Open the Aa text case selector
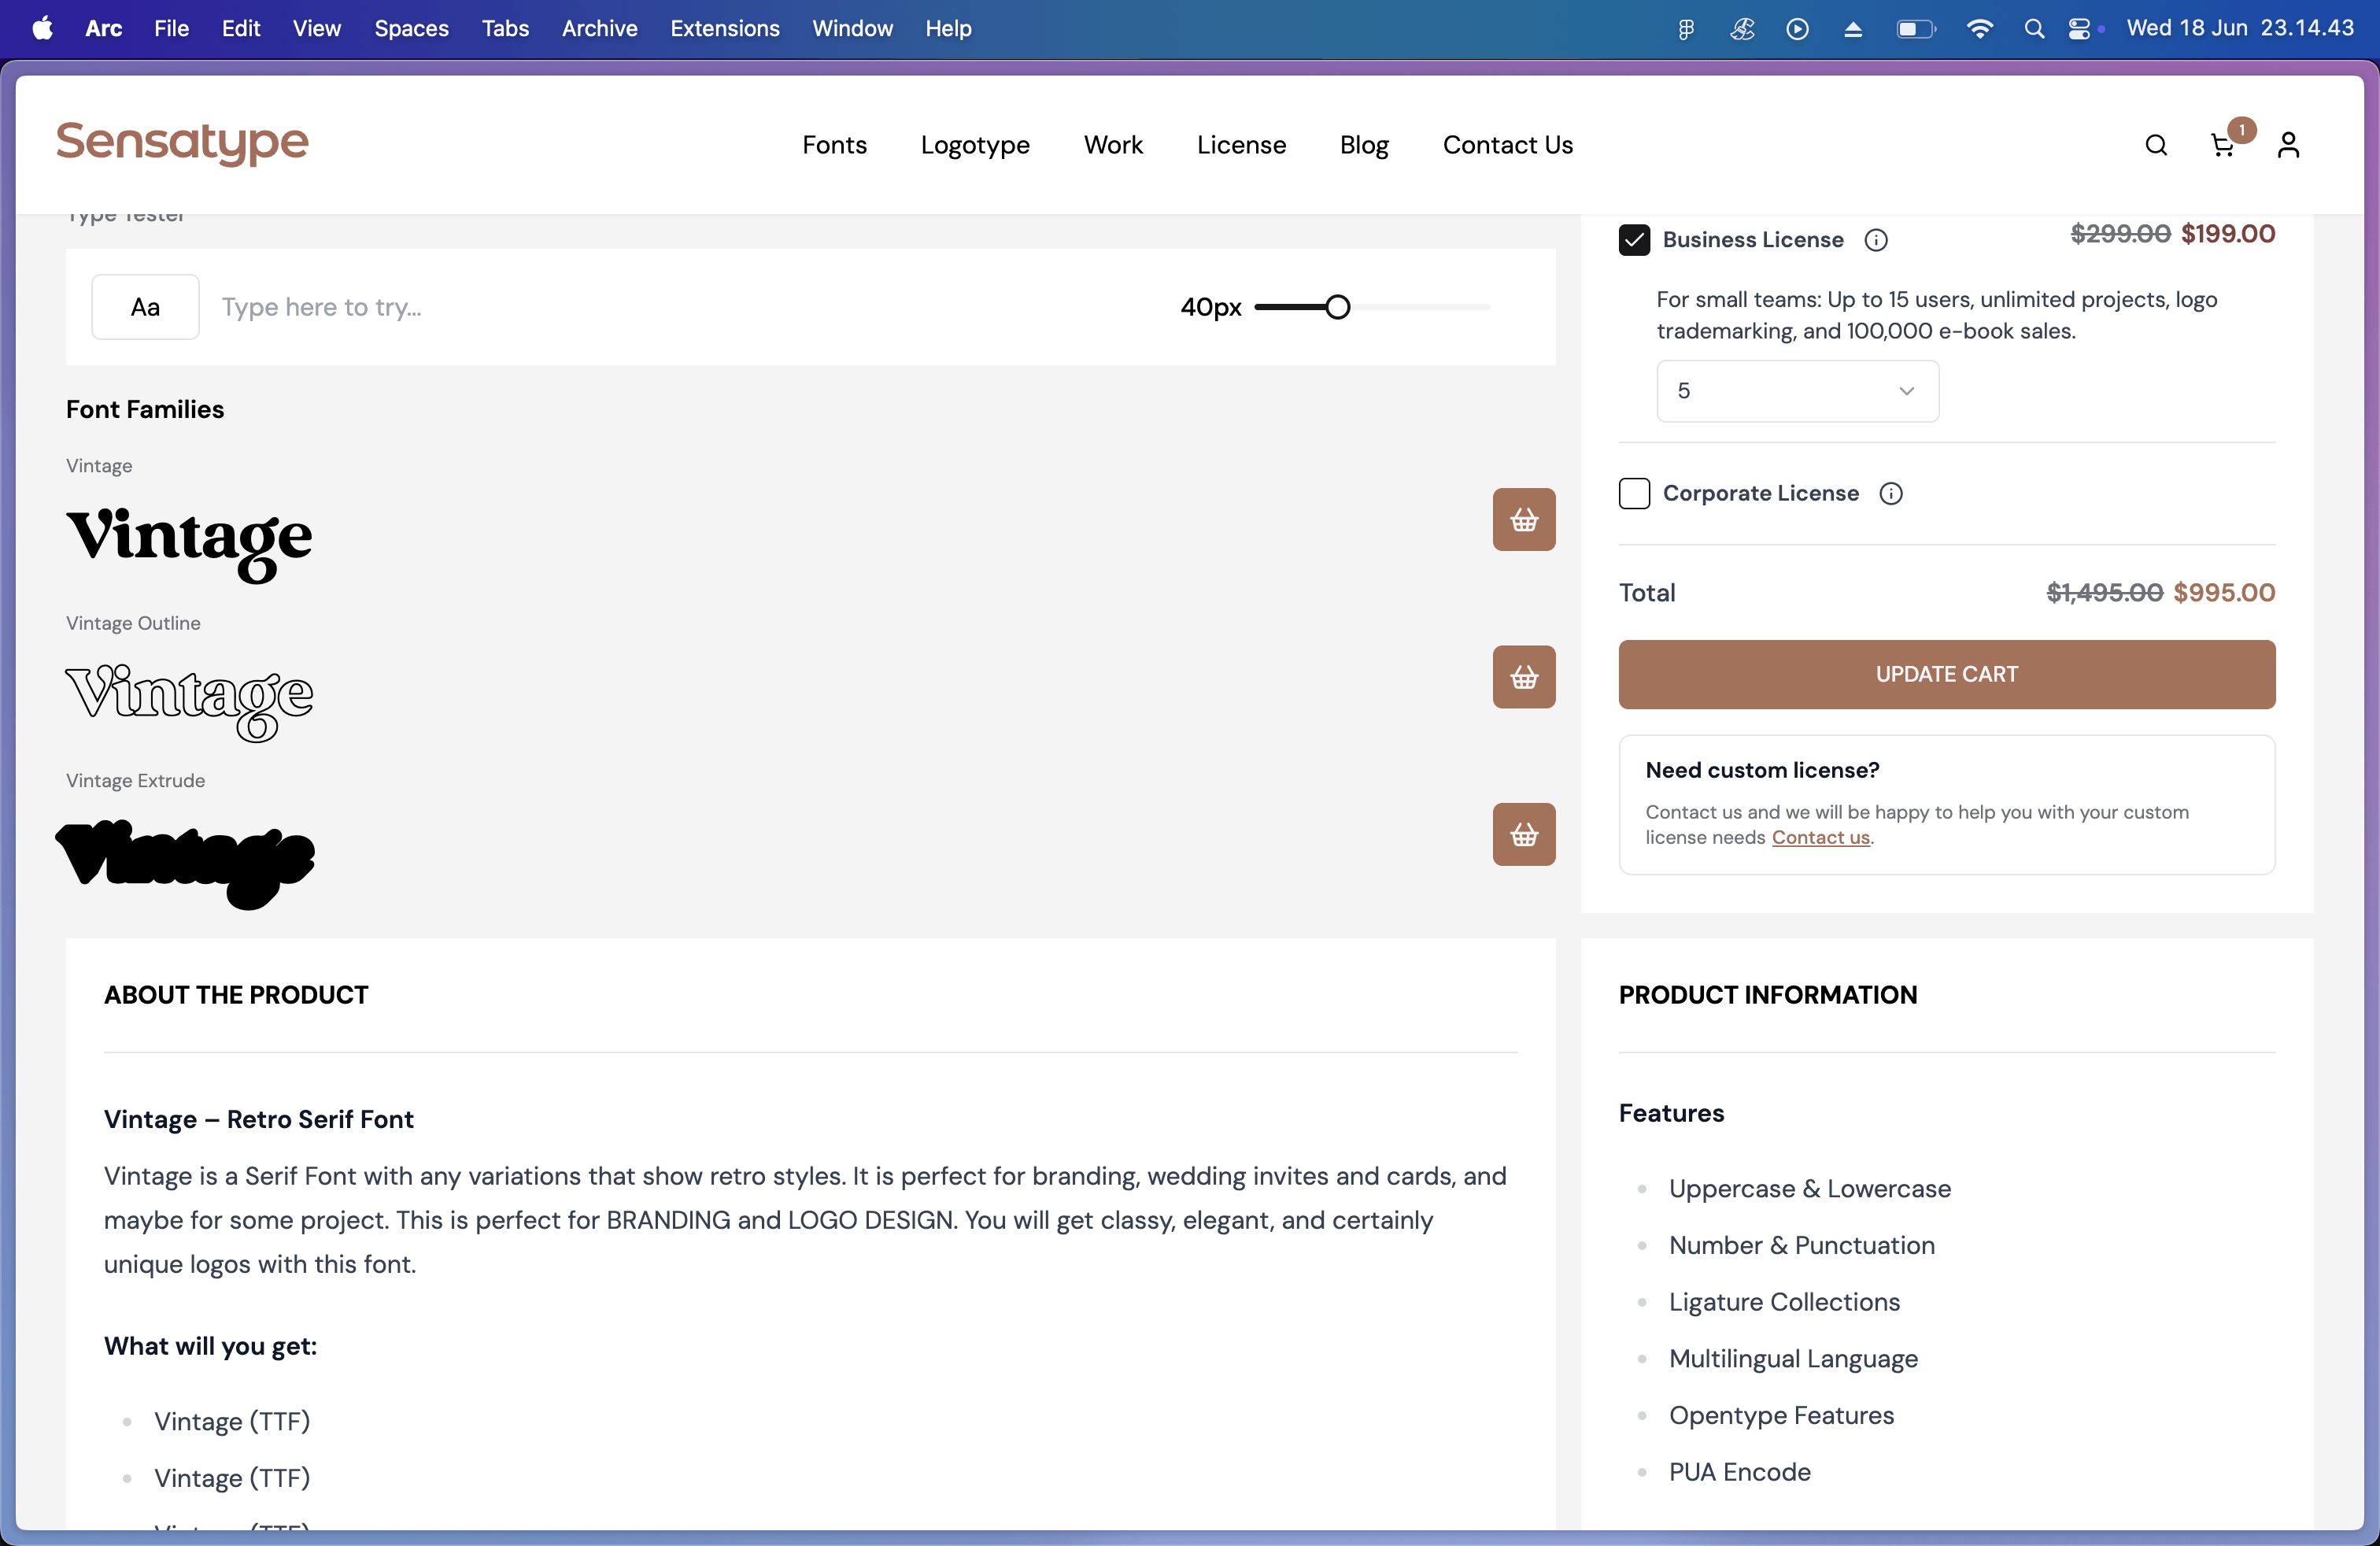Viewport: 2380px width, 1546px height. [145, 307]
